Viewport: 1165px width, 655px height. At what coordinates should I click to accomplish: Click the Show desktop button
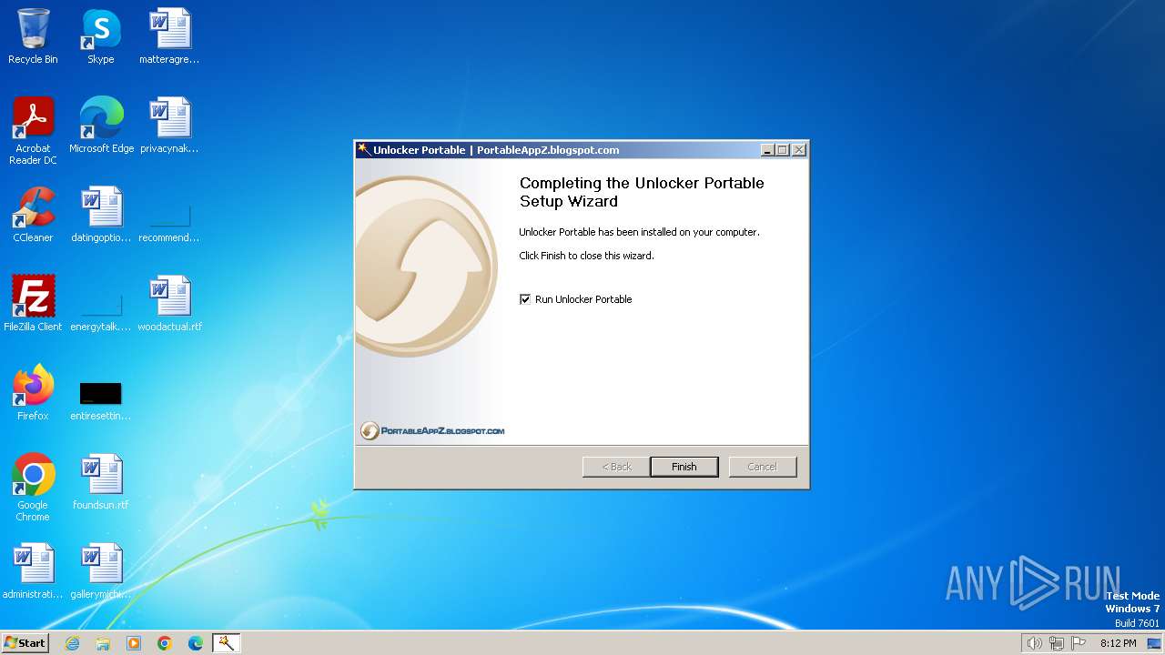[1154, 643]
